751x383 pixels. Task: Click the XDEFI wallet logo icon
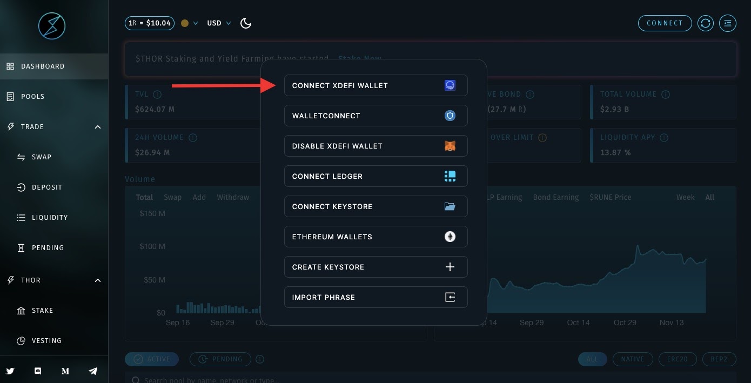point(450,85)
